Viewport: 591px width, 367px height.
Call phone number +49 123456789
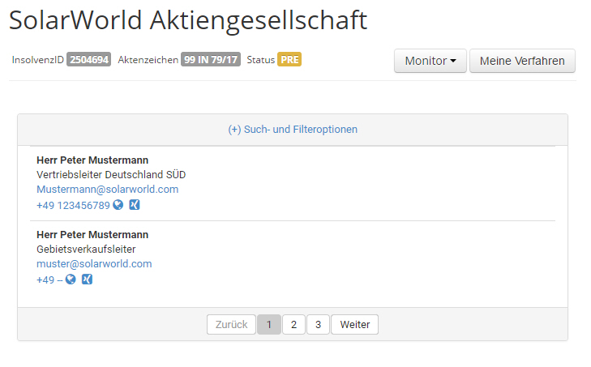73,205
